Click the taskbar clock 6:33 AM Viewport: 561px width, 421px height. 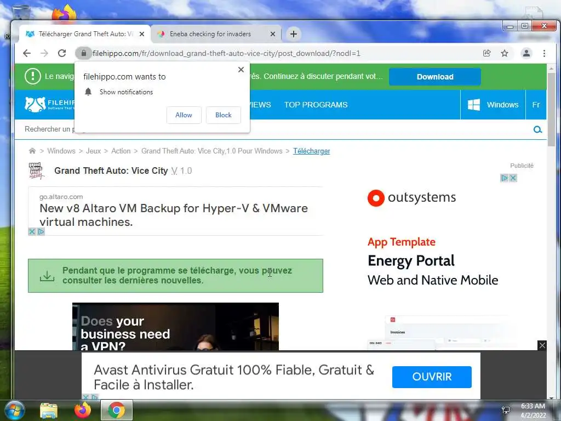tap(533, 406)
